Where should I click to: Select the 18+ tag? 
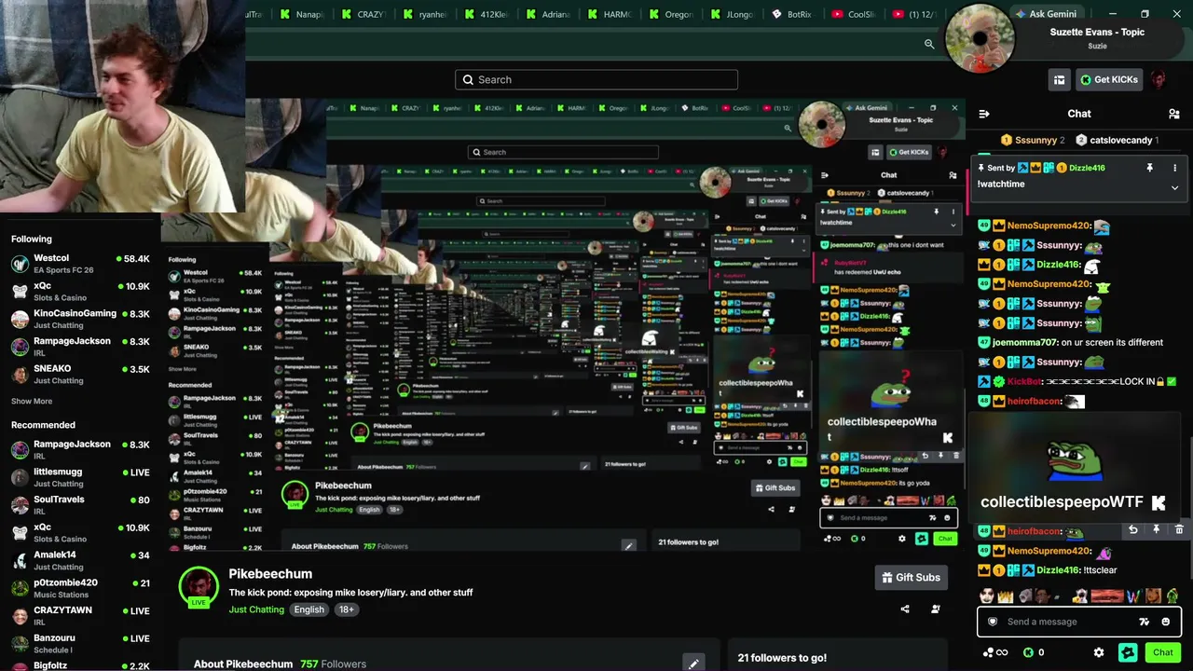tap(346, 609)
